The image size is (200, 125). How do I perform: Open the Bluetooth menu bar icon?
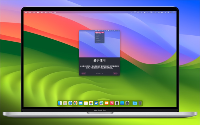148,12
